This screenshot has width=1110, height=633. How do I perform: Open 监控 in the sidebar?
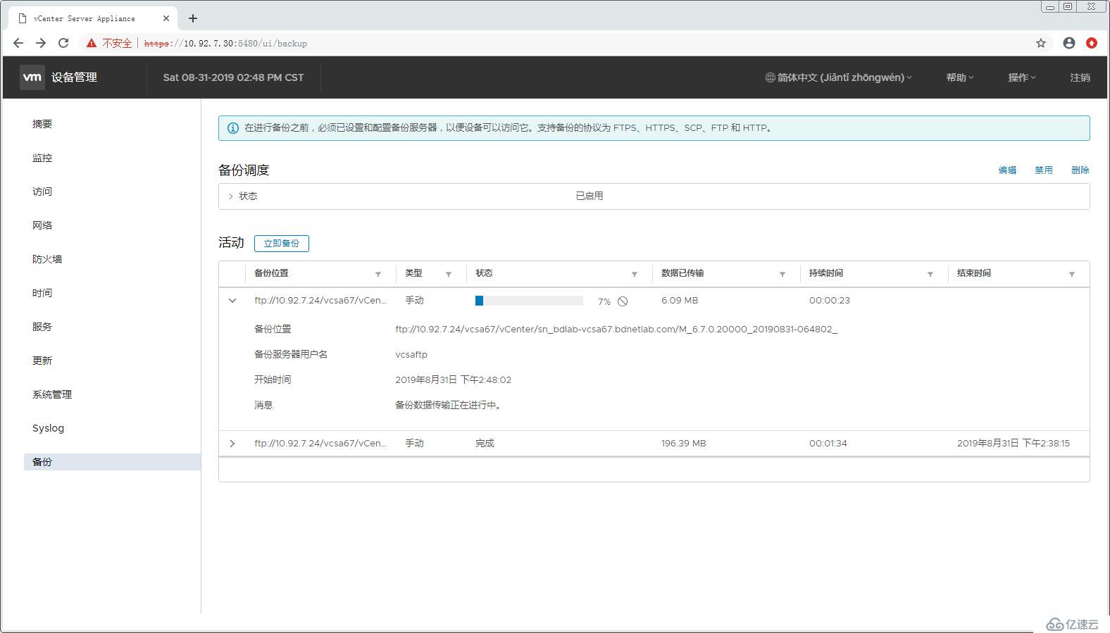click(x=42, y=158)
